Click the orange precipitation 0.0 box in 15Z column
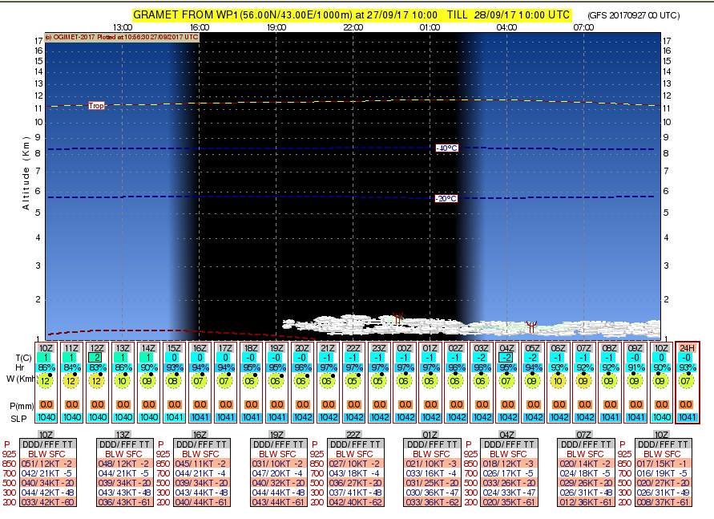This screenshot has height=519, width=714. click(174, 405)
